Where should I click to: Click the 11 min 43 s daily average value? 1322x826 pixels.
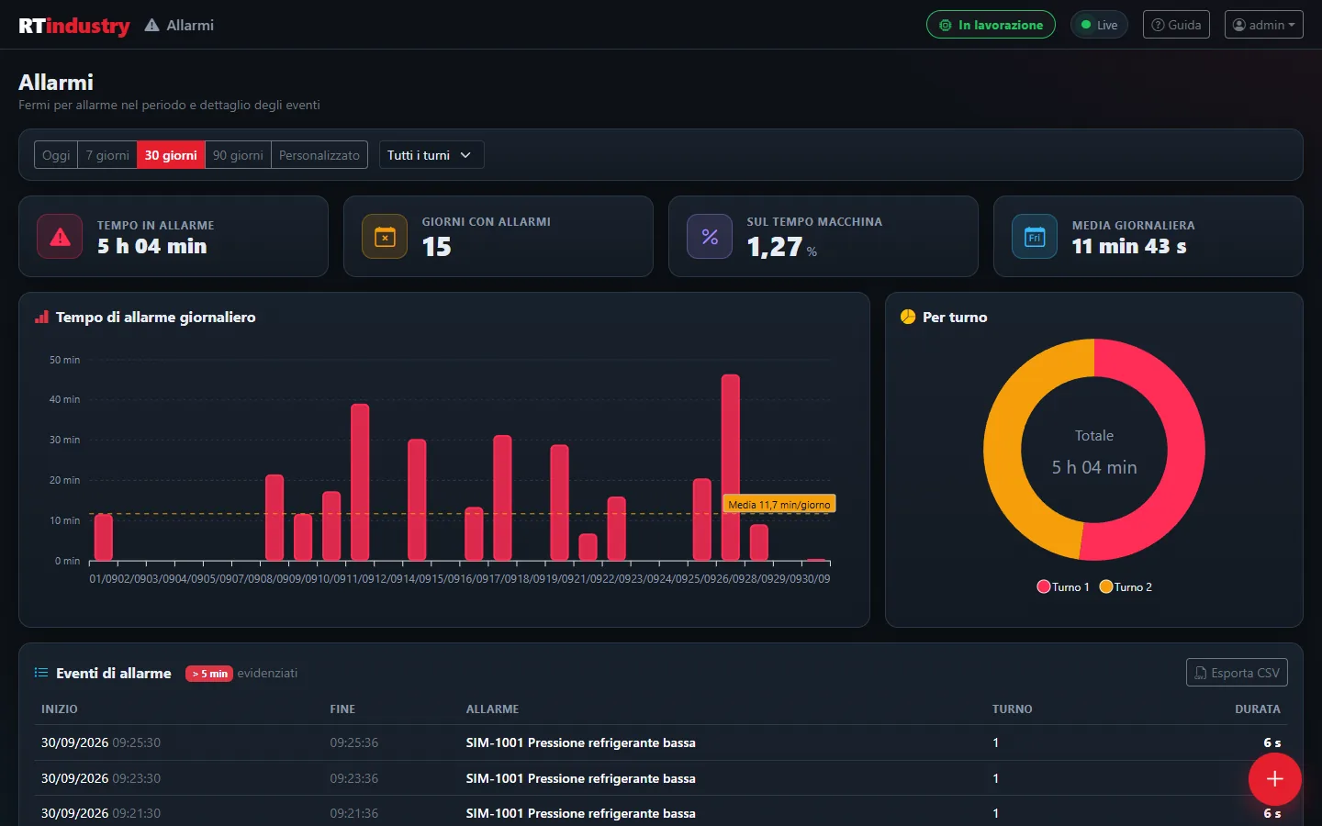click(x=1129, y=246)
